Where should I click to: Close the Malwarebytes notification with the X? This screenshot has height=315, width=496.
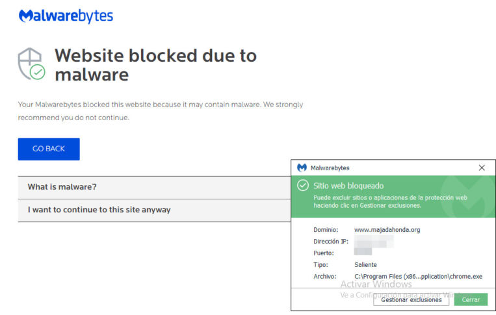[482, 168]
